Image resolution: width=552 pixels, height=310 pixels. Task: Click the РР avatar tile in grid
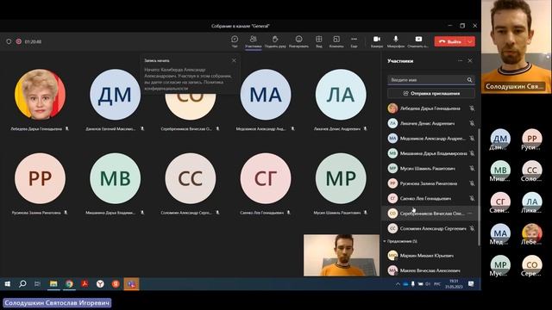click(40, 178)
